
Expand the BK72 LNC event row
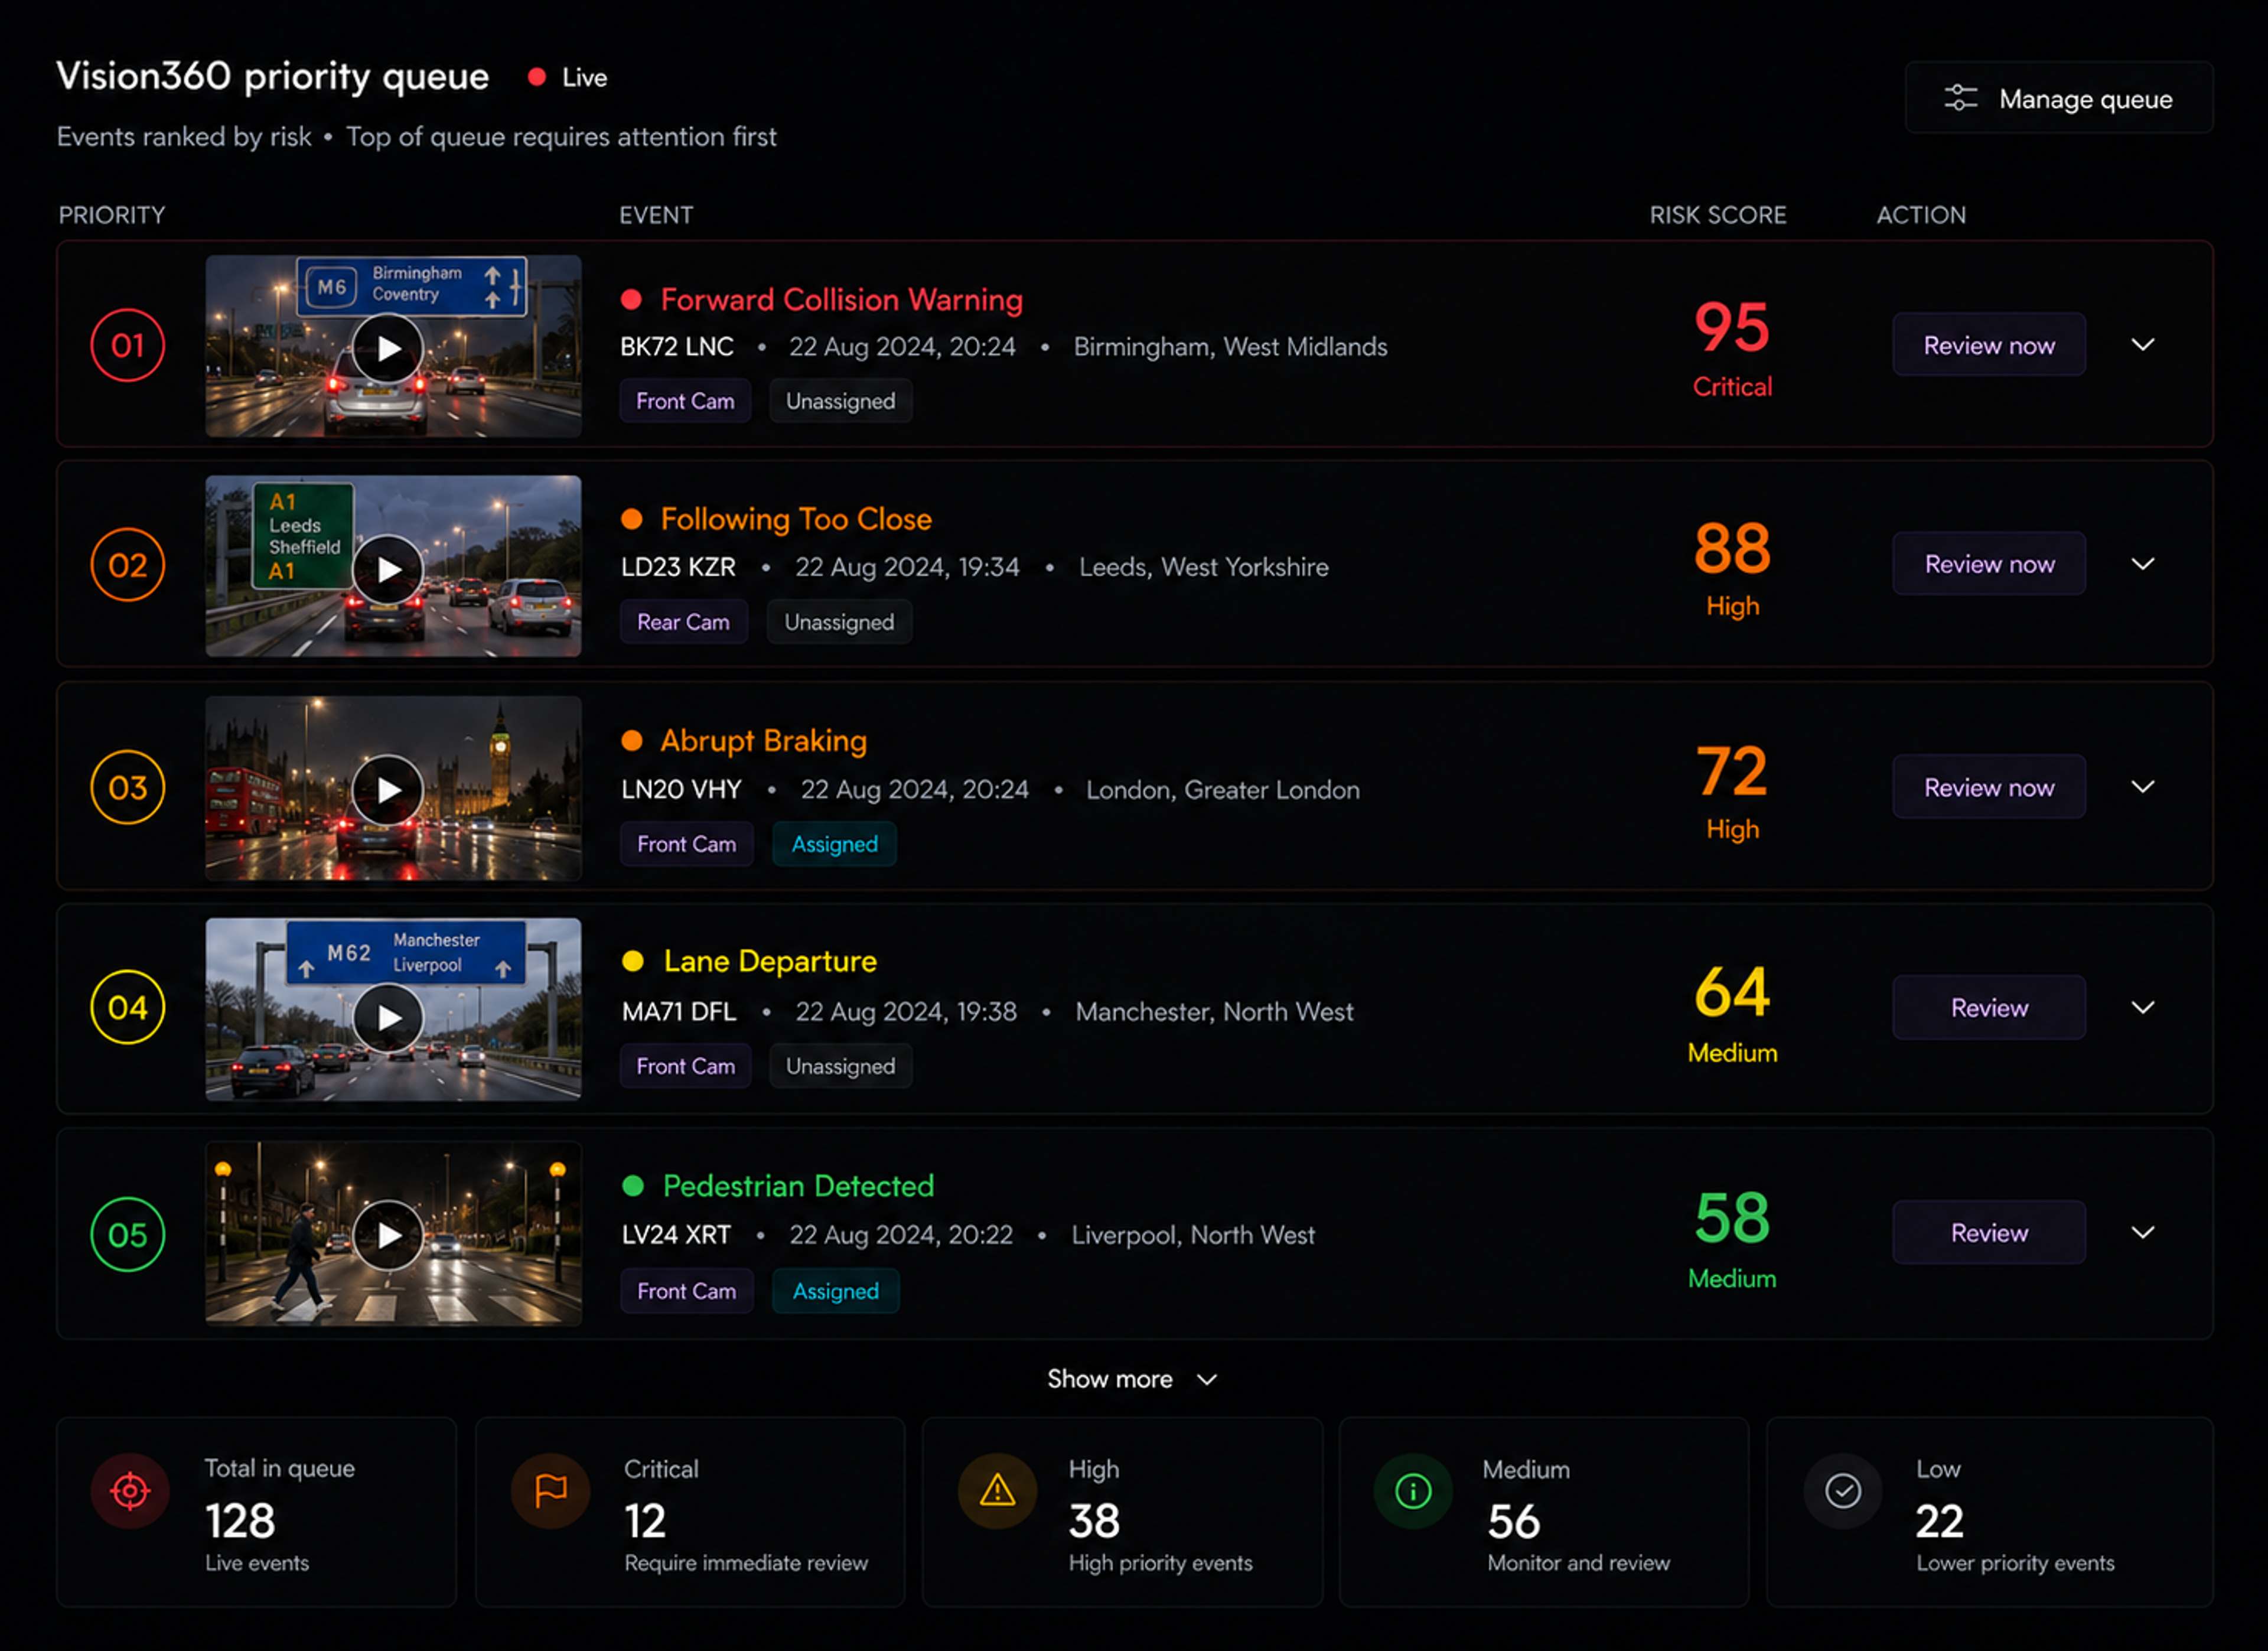(2142, 345)
